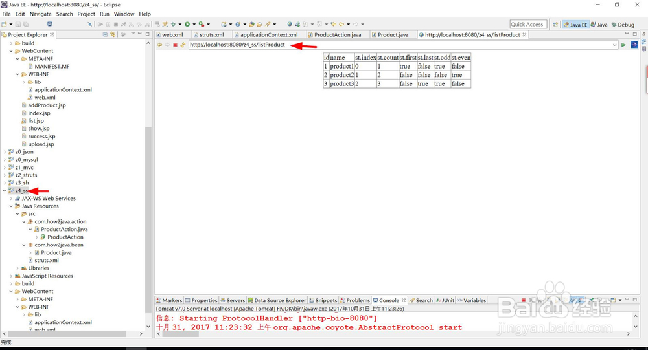Screen dimensions: 648x350
Task: Click the browser Refresh icon
Action: pos(183,45)
